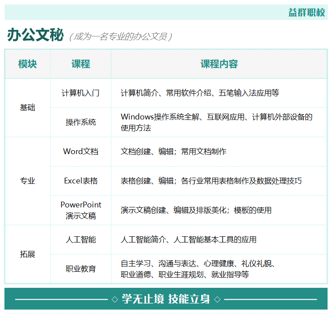Click the 课程内容 column header
The height and width of the screenshot is (314, 332).
click(219, 64)
